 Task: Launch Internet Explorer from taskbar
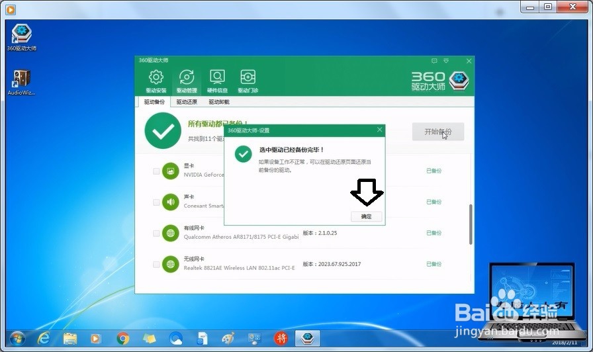[x=44, y=338]
